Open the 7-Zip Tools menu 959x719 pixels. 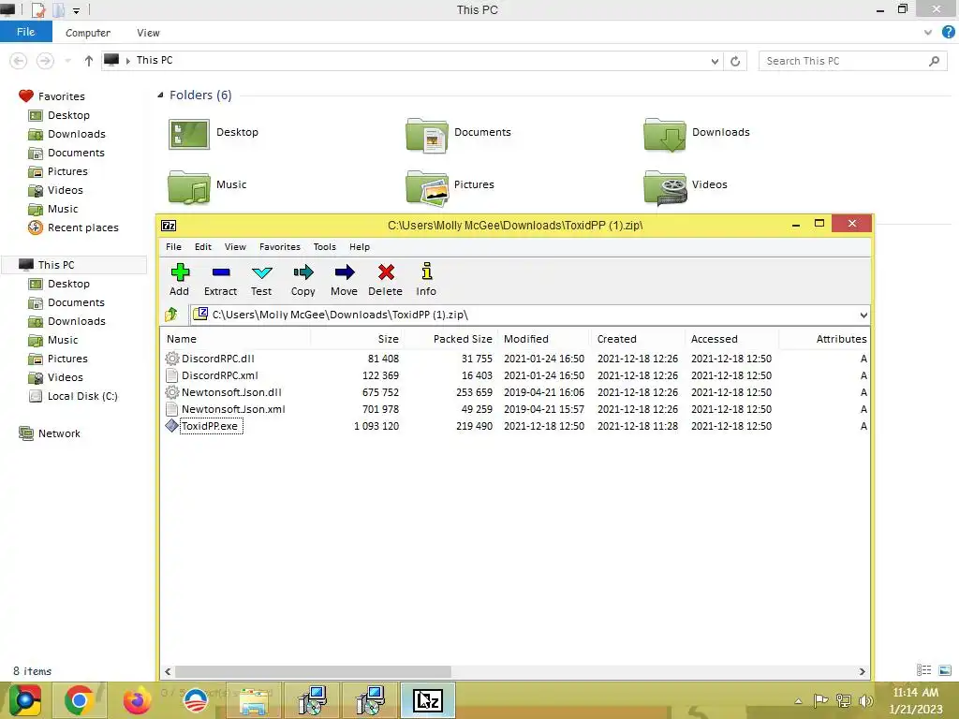point(325,247)
